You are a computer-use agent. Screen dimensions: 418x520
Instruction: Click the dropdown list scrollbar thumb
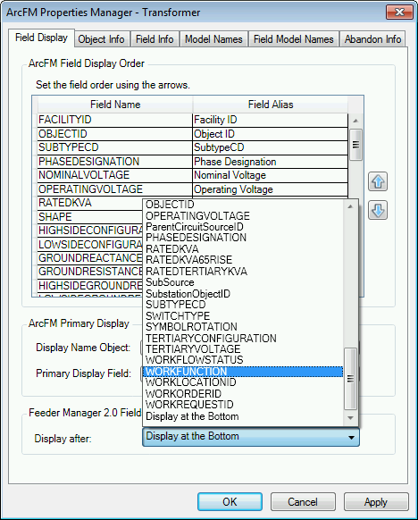click(350, 379)
